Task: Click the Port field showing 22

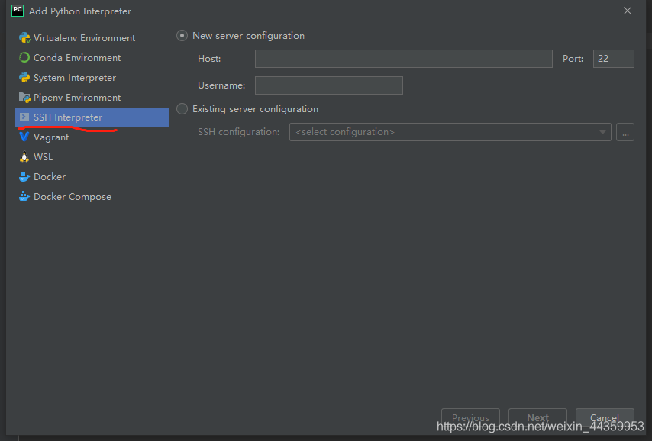Action: tap(613, 59)
